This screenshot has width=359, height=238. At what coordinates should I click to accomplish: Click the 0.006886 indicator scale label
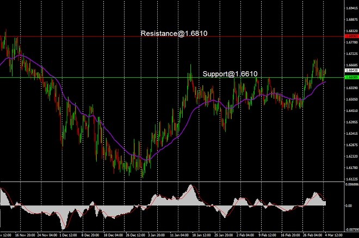click(x=352, y=184)
